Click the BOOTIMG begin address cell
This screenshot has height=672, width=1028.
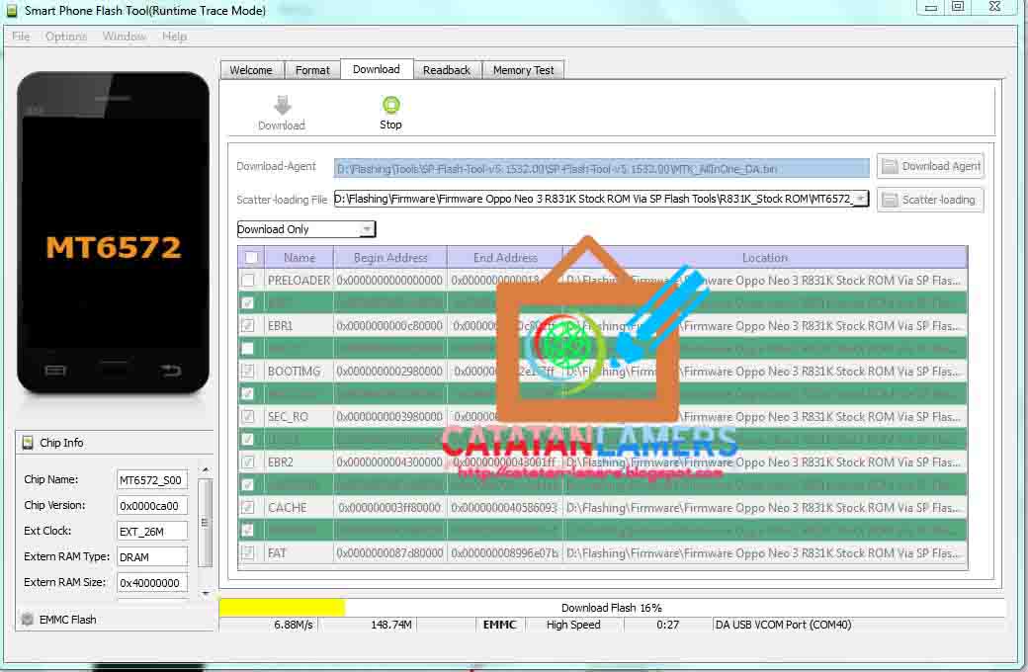pos(390,371)
